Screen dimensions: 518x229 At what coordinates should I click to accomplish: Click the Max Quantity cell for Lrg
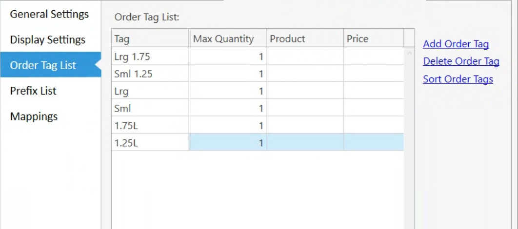point(228,91)
